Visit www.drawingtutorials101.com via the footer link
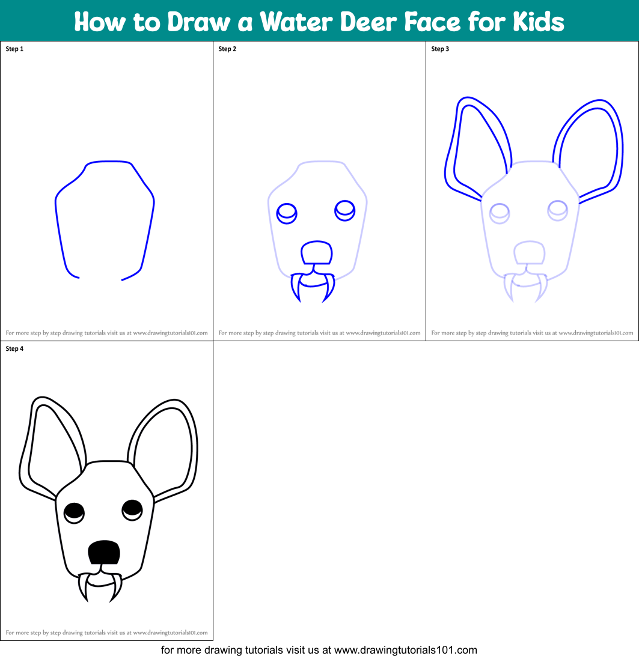 (319, 649)
